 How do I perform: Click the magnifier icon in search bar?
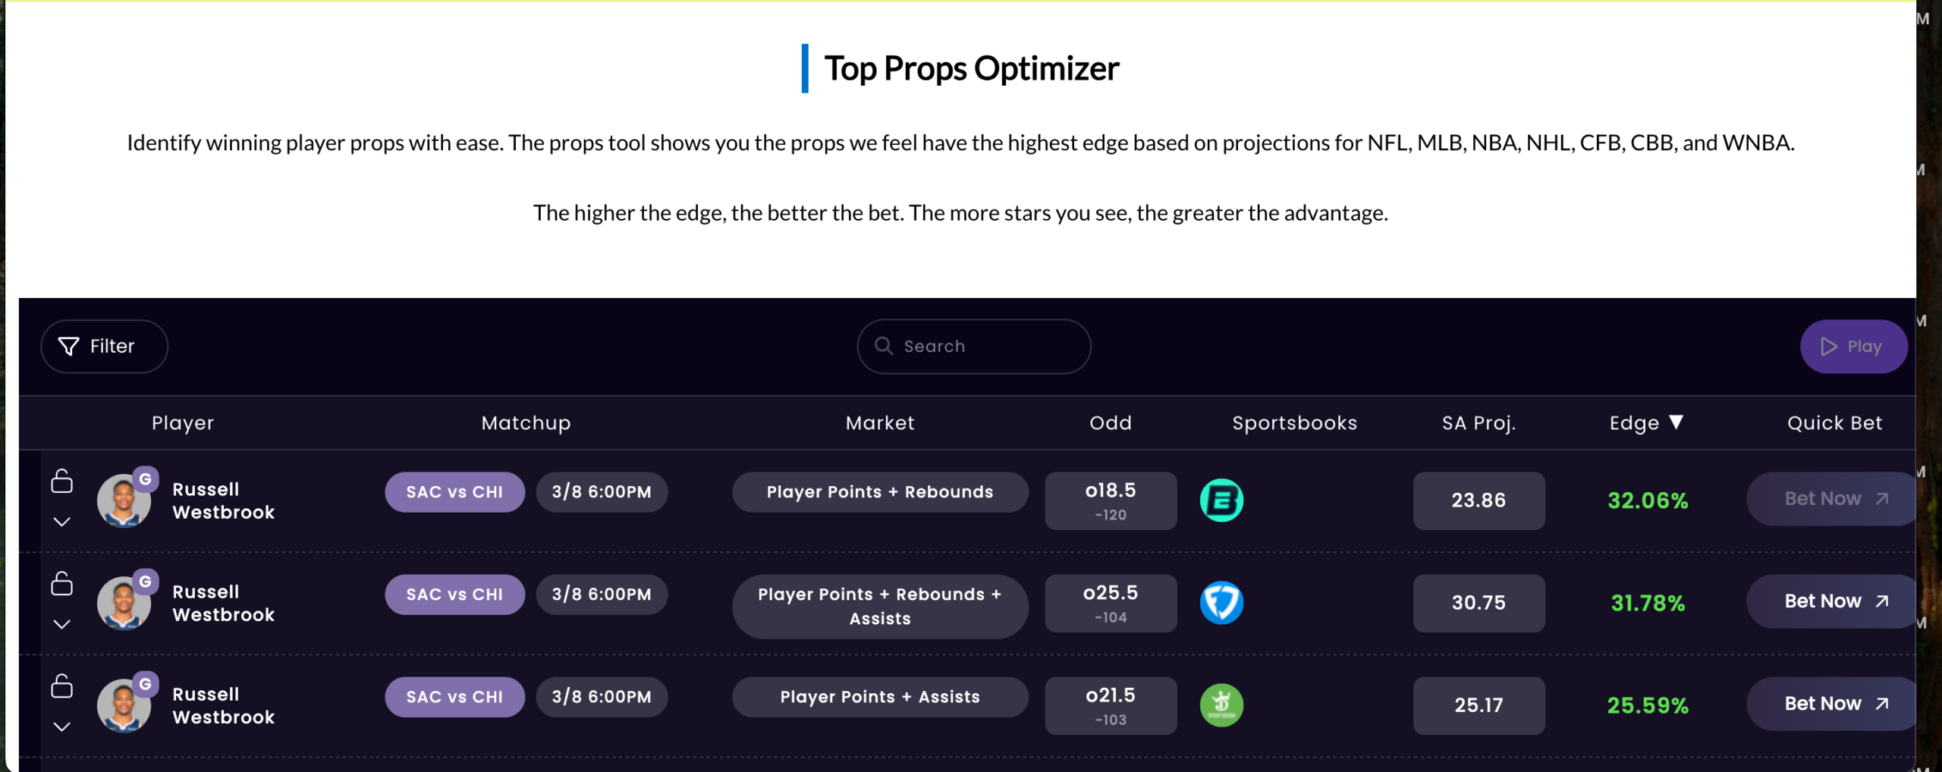[x=884, y=346]
